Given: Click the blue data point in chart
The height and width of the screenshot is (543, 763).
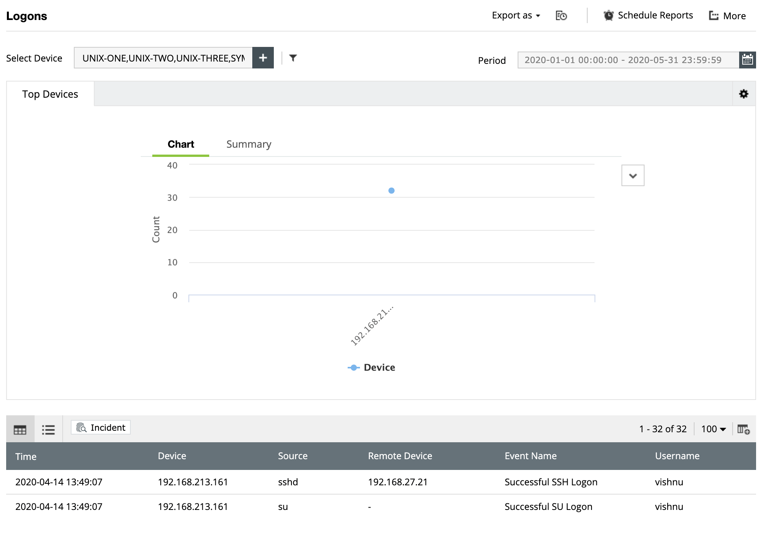Looking at the screenshot, I should coord(391,191).
